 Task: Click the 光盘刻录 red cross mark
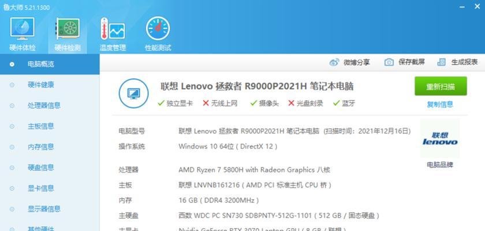(291, 103)
